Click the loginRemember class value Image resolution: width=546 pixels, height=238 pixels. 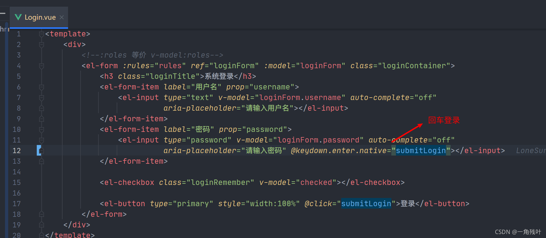(220, 183)
